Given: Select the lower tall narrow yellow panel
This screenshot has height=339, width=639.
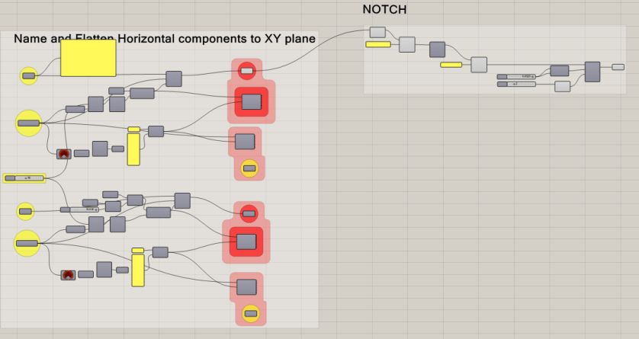Looking at the screenshot, I should (x=137, y=270).
